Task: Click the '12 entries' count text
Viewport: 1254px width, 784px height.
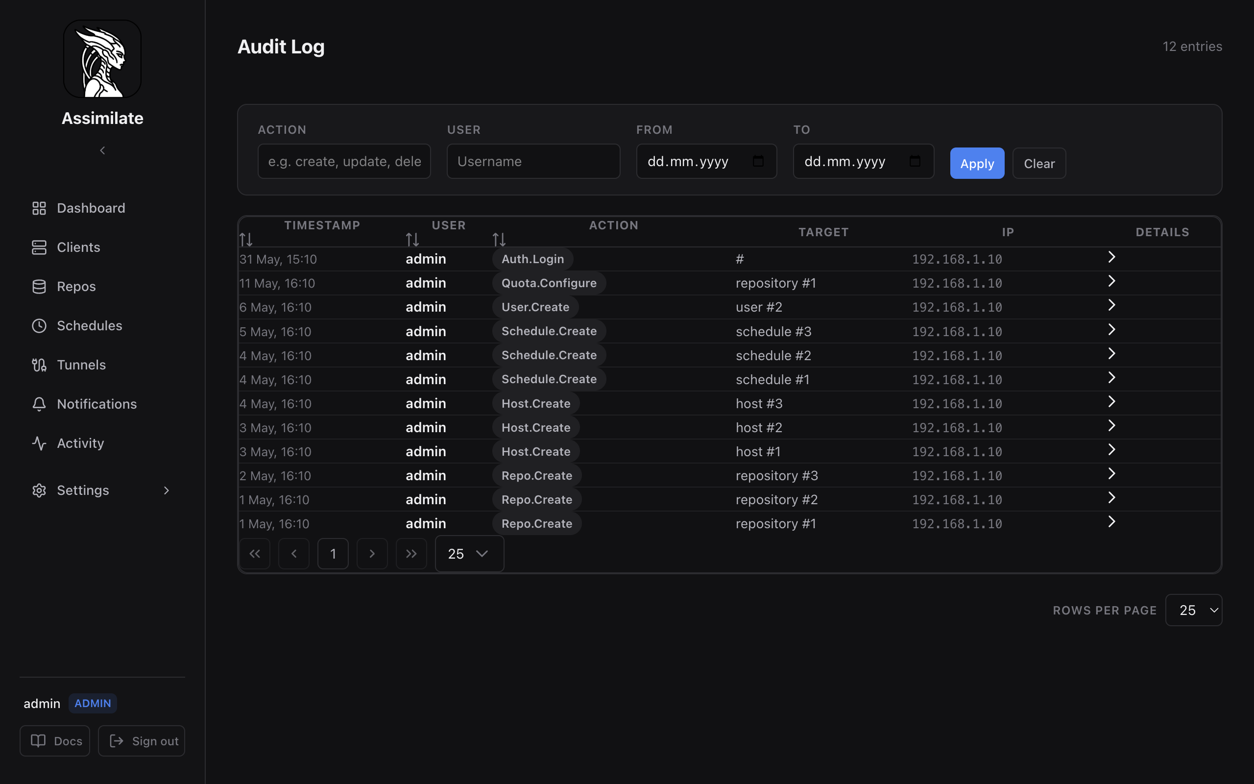Action: 1192,47
